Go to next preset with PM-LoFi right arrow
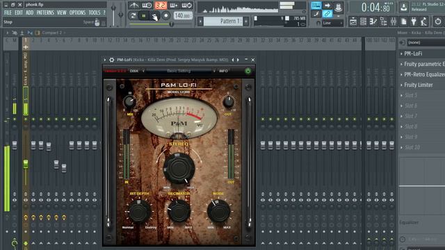 click(x=238, y=60)
